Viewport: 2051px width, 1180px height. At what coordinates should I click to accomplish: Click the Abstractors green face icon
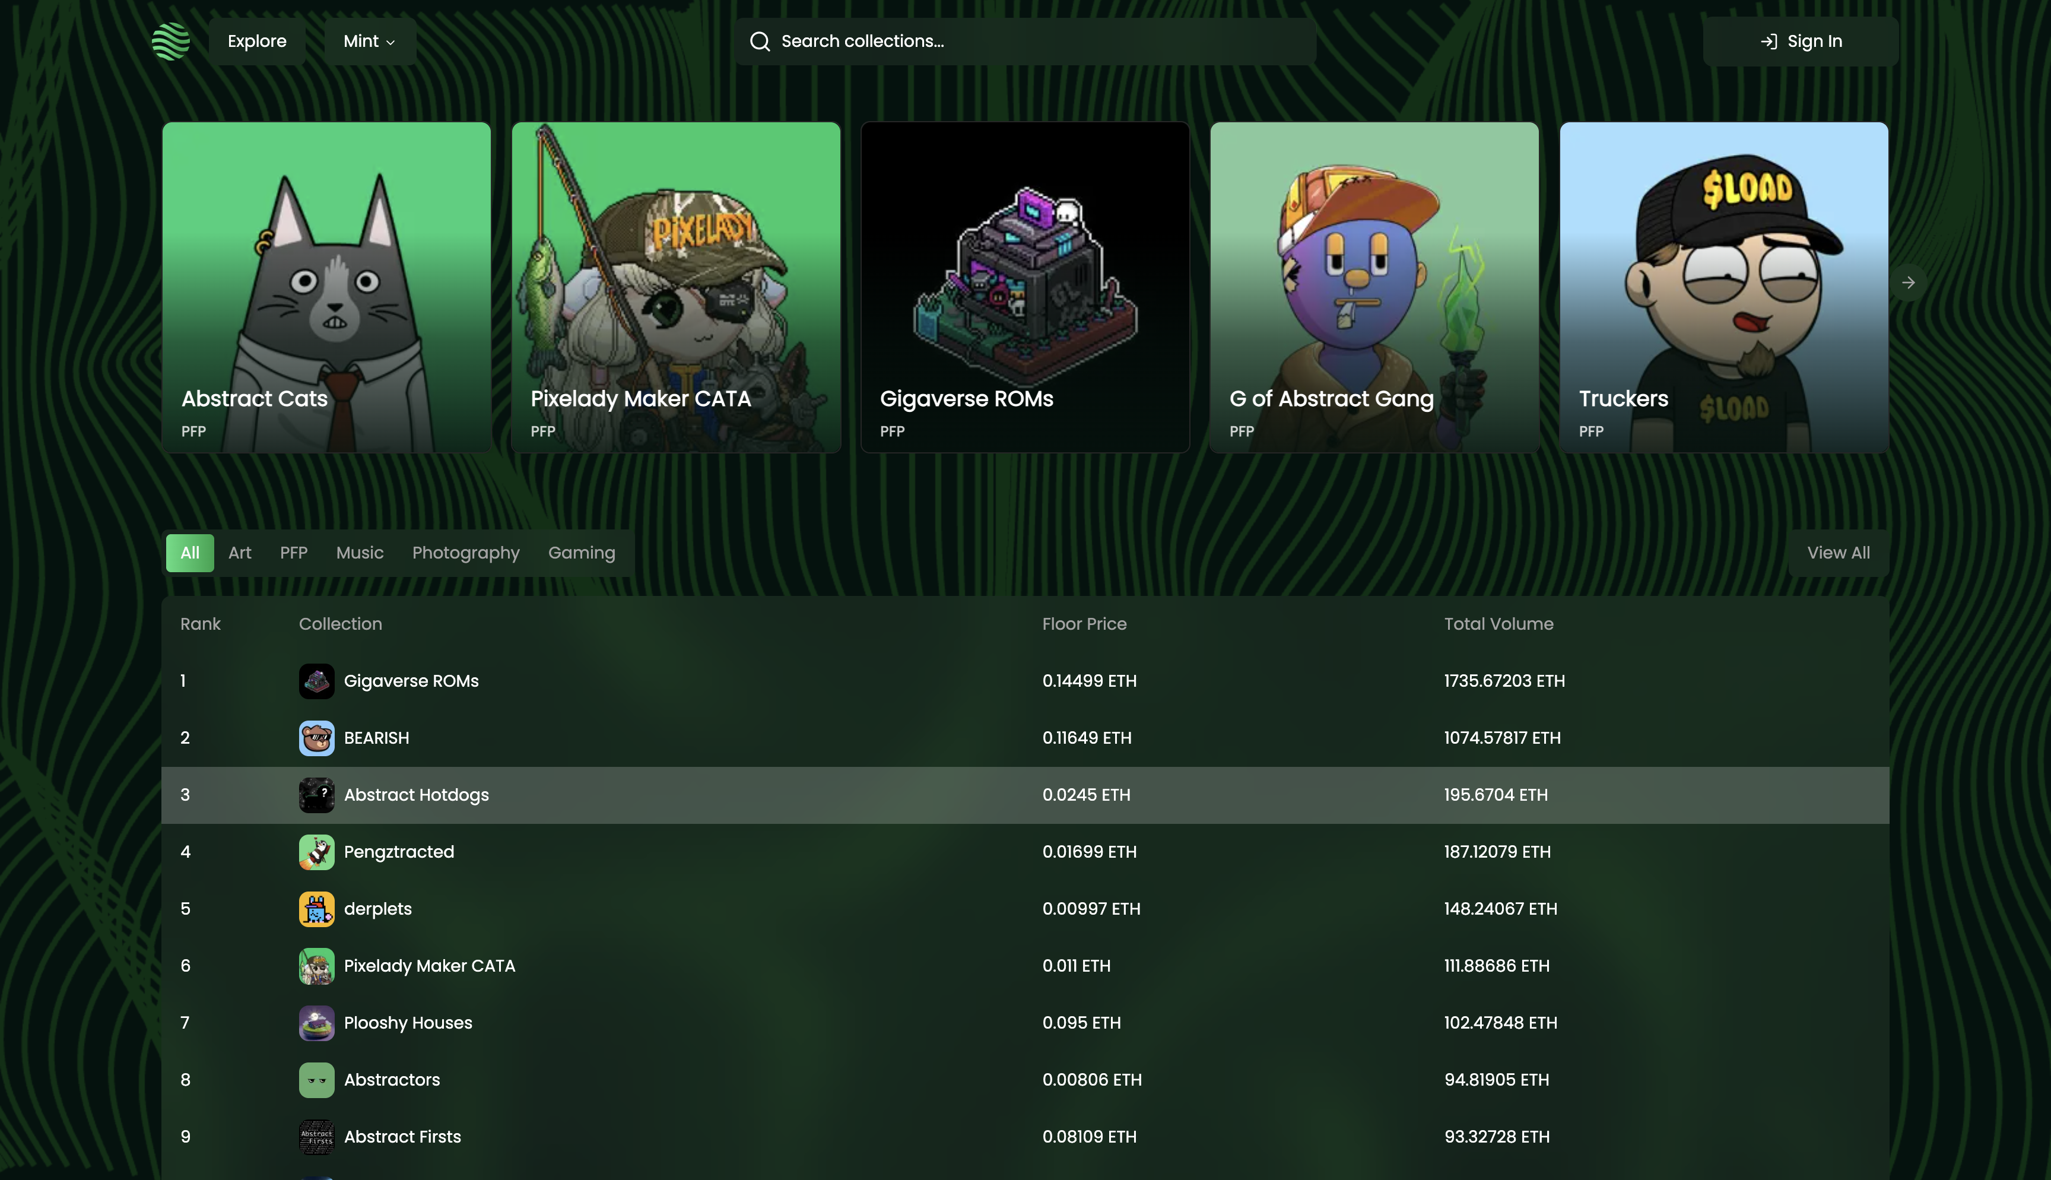click(316, 1080)
